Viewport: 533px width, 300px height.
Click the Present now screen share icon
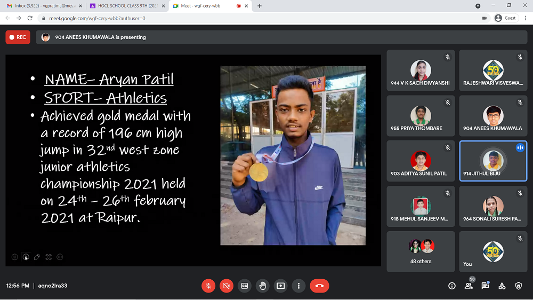[281, 286]
